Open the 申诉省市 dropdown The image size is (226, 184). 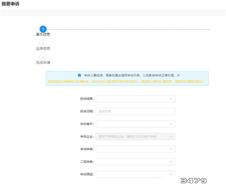pos(135,124)
